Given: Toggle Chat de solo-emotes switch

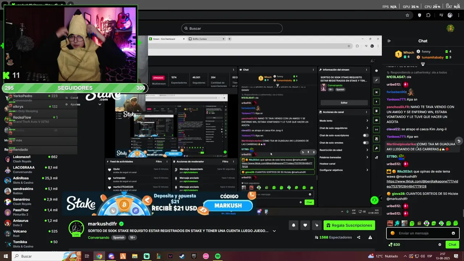Looking at the screenshot, I should click(x=366, y=142).
